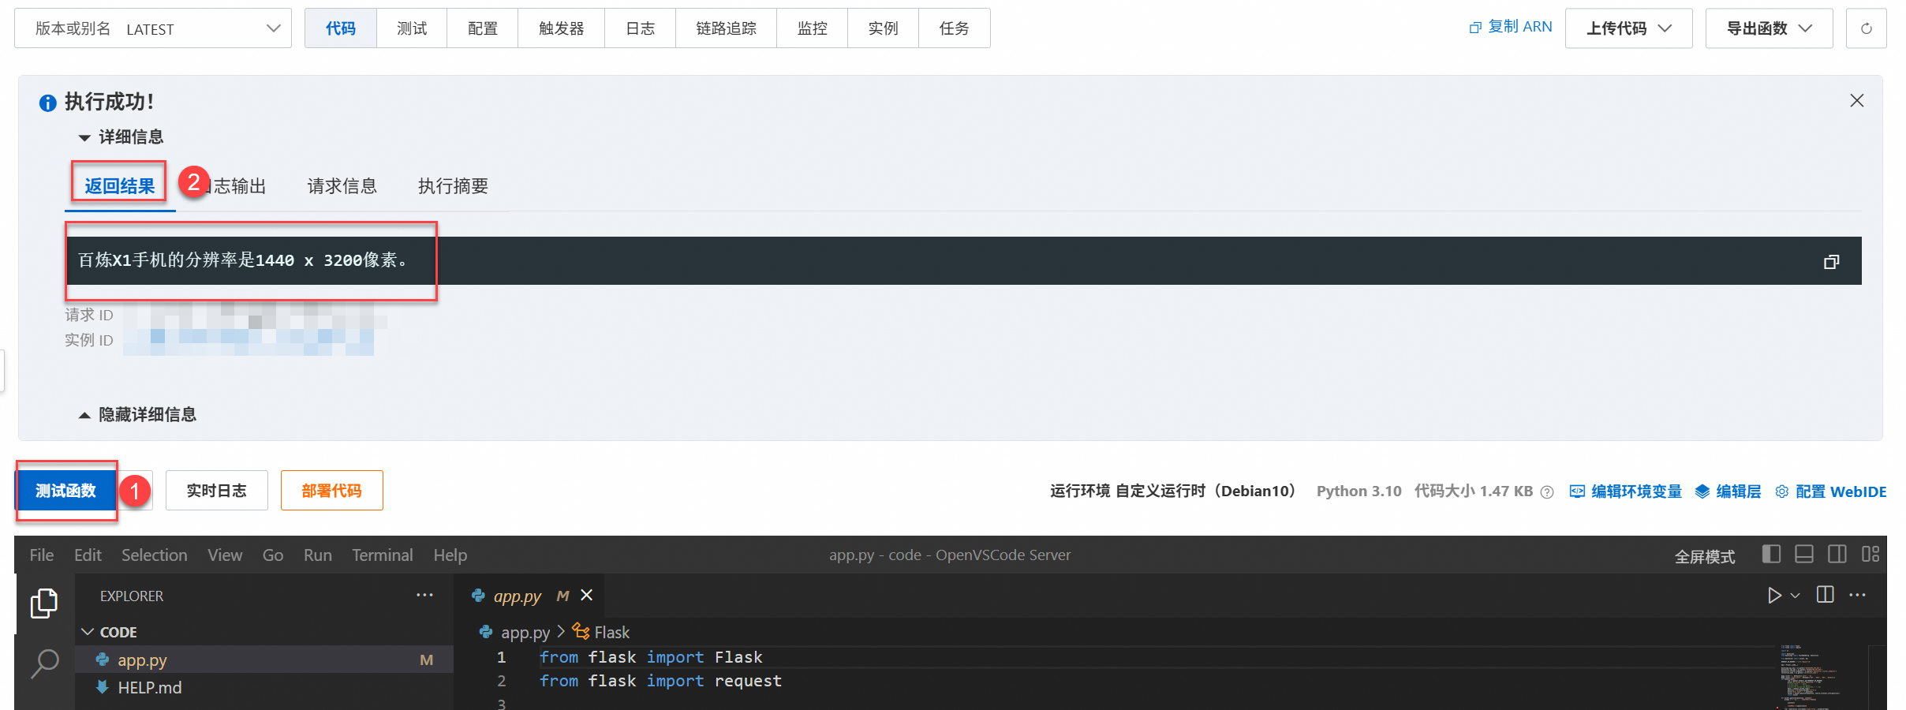Collapse the 详细信息 section
Viewport: 1906px width, 710px height.
(x=121, y=137)
